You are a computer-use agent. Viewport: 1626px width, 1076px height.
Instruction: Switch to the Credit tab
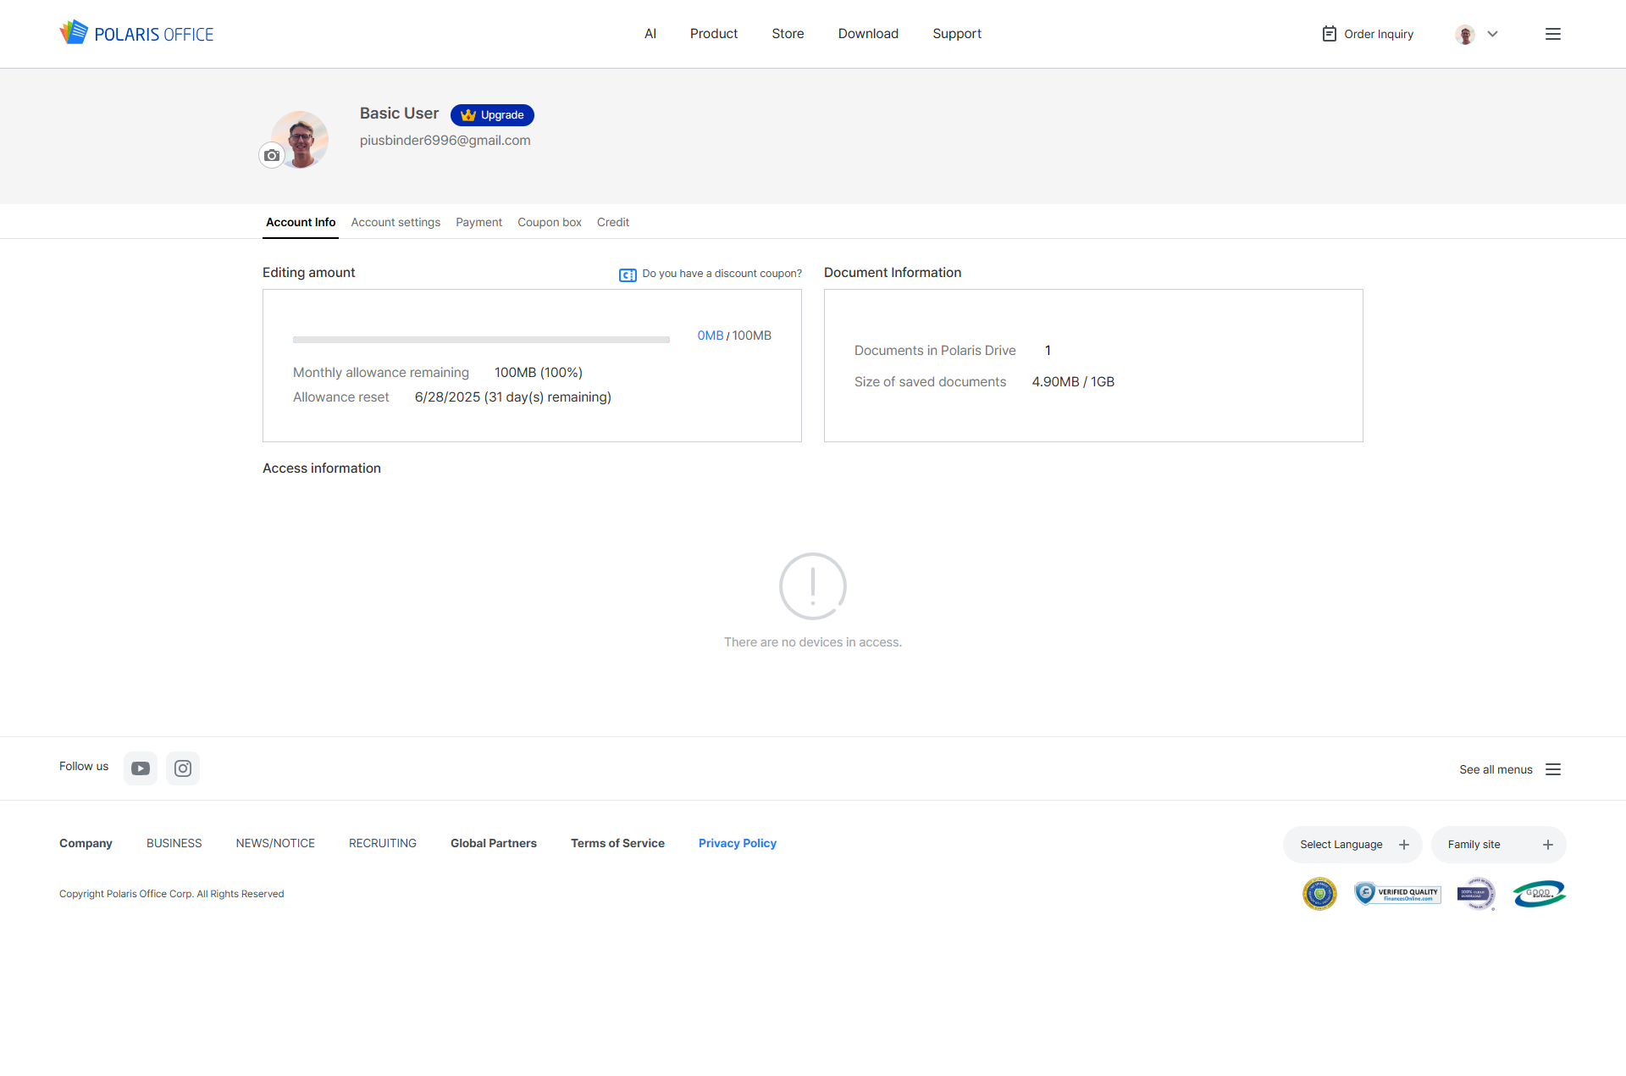point(613,222)
